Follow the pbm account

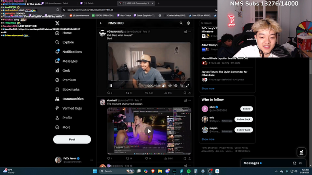(x=247, y=109)
